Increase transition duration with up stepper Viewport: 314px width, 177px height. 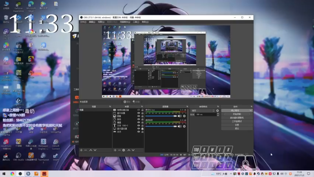pos(218,114)
